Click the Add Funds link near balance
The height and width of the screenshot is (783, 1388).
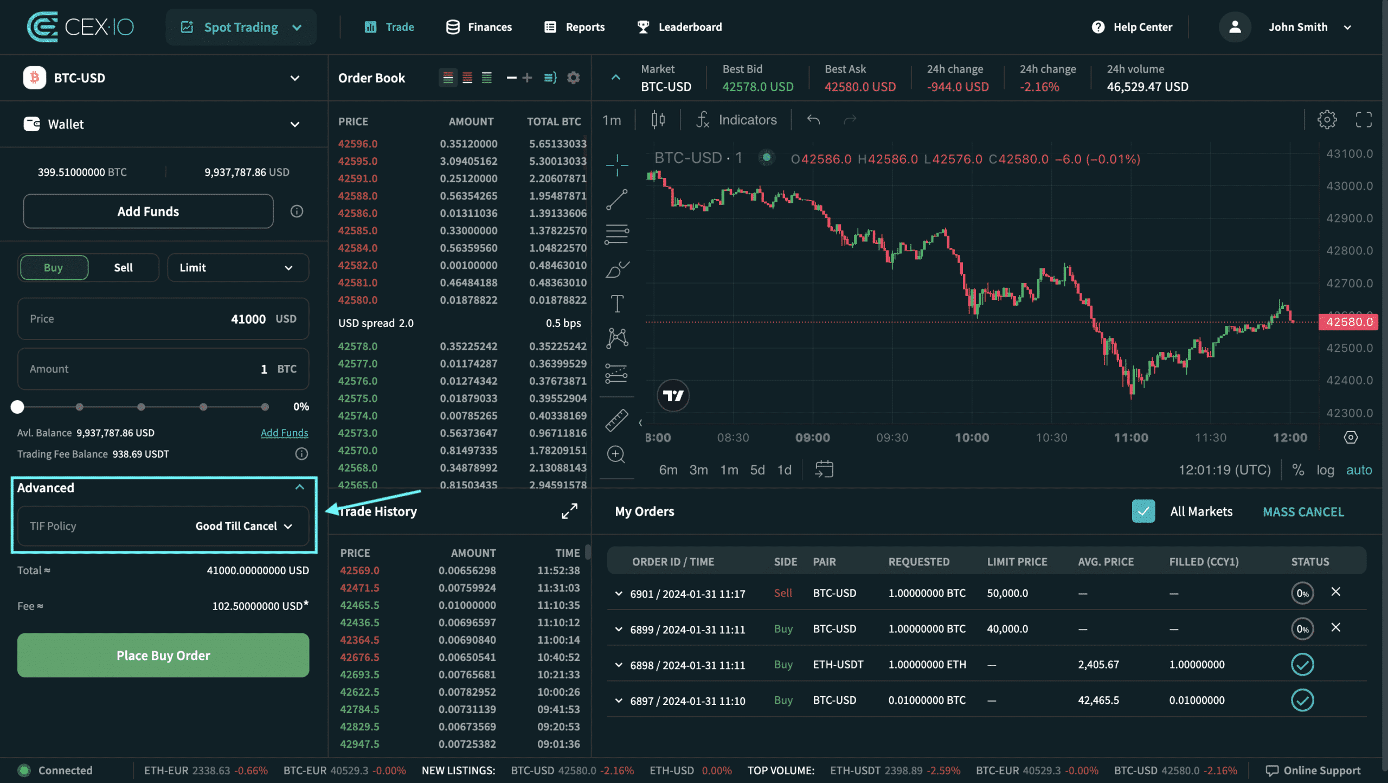284,433
